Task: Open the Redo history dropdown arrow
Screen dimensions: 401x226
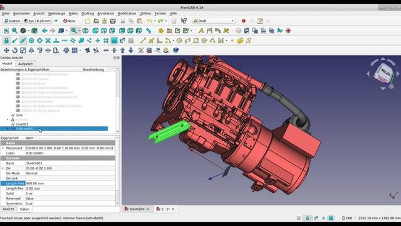Action: click(x=166, y=21)
